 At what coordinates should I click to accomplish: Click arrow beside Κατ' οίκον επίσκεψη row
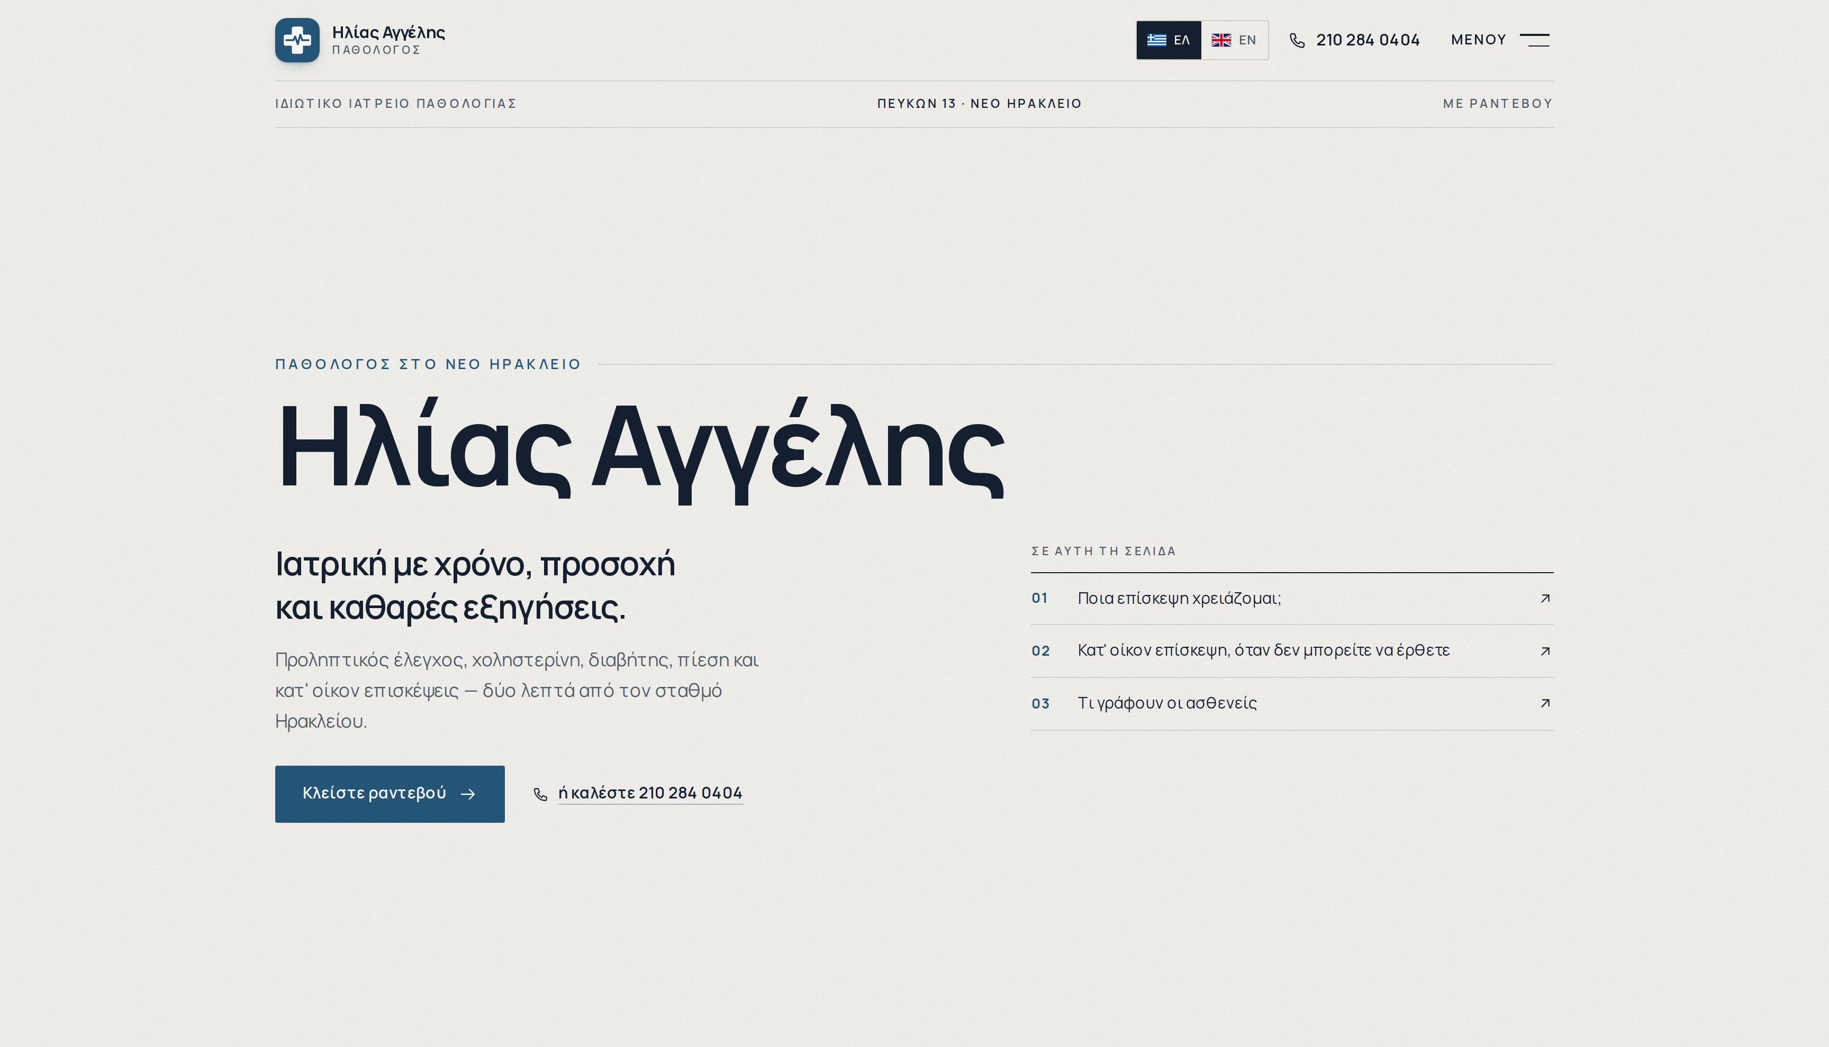click(x=1545, y=651)
